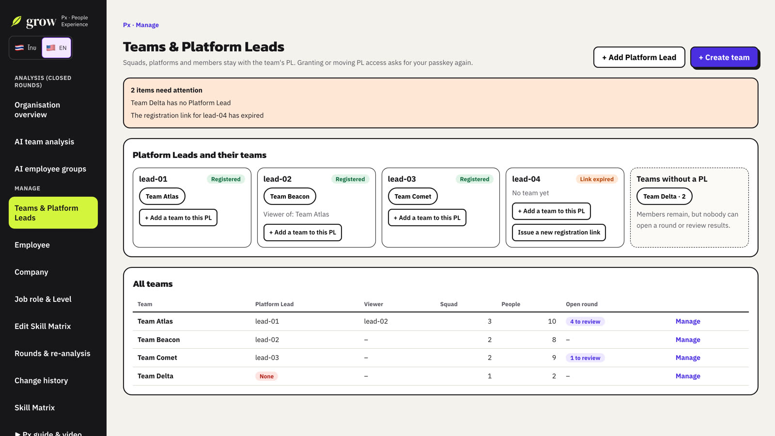Click the Registered badge on lead-01
Screen dimensions: 775x436
(x=226, y=179)
